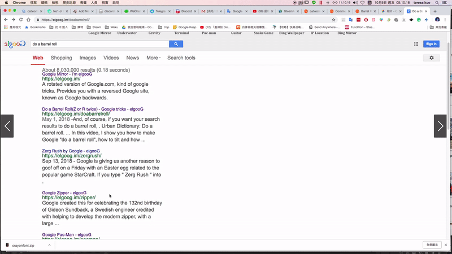Open a new tab with plus button

[x=435, y=11]
